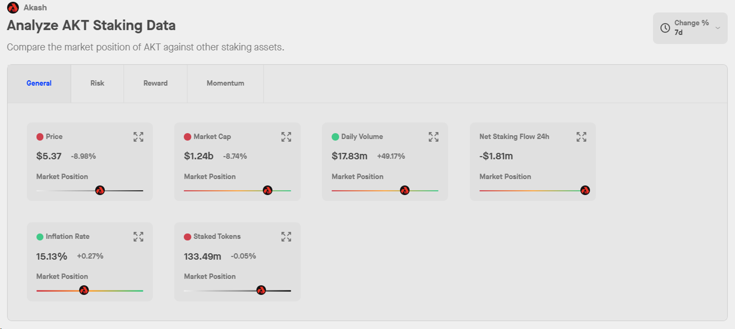Screen dimensions: 735x329
Task: Click the Net Staking Flow position marker
Action: (x=585, y=190)
